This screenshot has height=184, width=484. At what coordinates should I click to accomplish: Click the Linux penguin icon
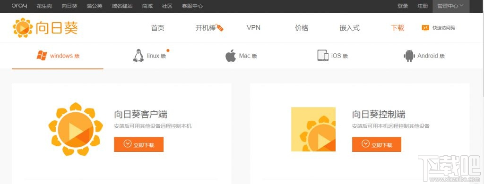click(138, 56)
